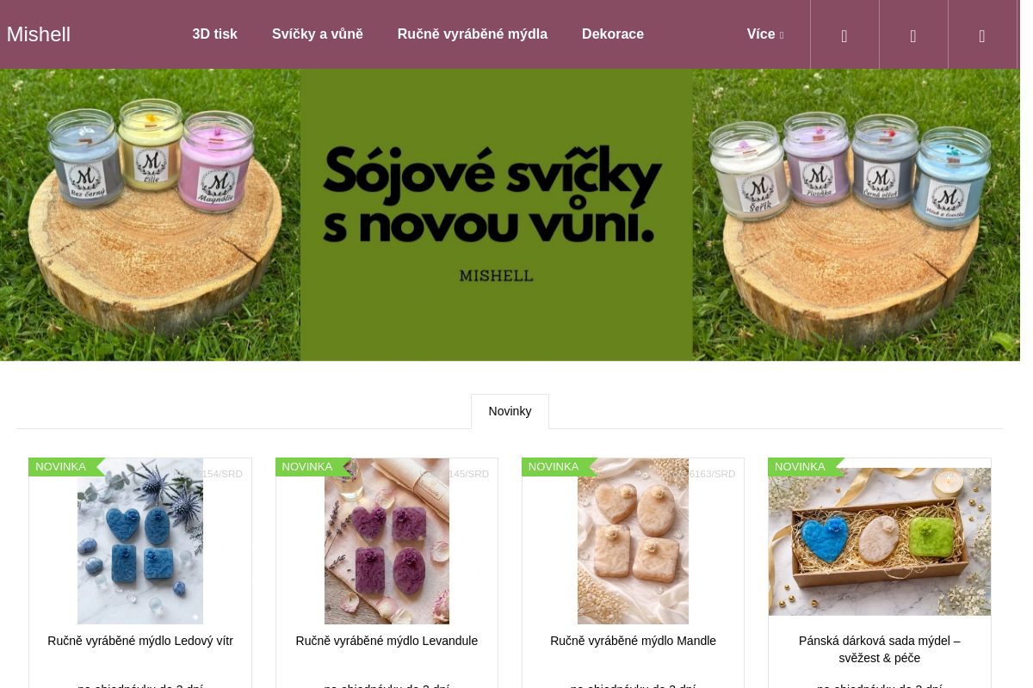The image size is (1033, 688).
Task: Open Svíčky a vůně category
Action: pos(318,34)
